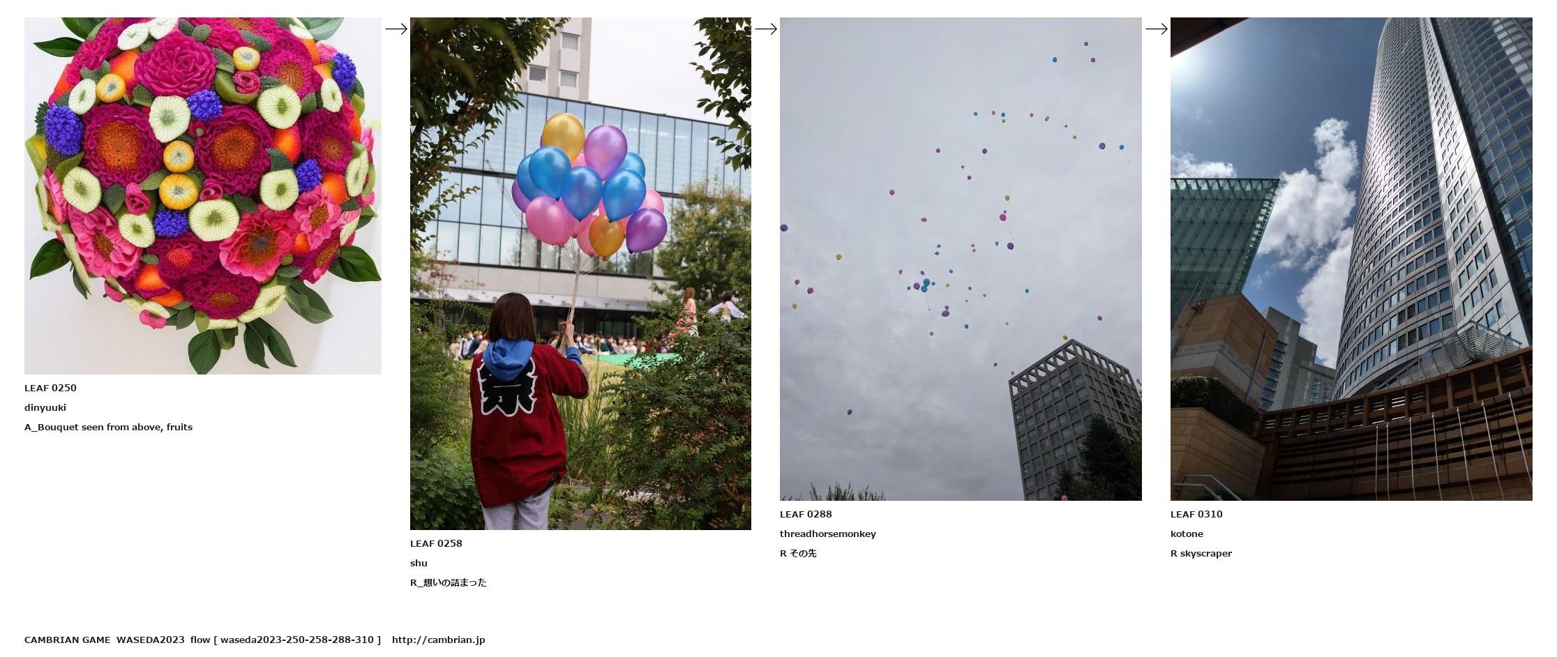Click the arrow before the balloon sky photo
This screenshot has width=1557, height=657.
click(766, 29)
